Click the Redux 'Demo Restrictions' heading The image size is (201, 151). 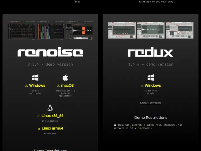[x=151, y=117]
